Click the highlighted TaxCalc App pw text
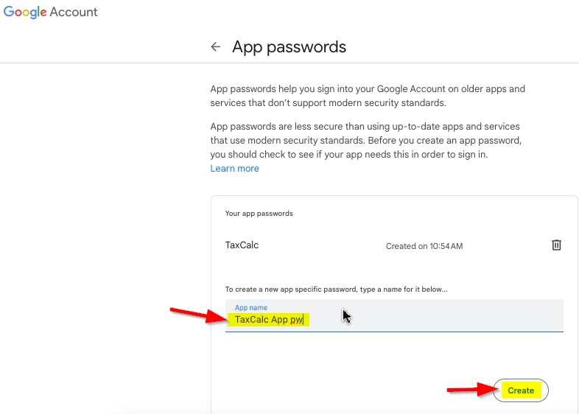This screenshot has width=579, height=414. coord(269,320)
